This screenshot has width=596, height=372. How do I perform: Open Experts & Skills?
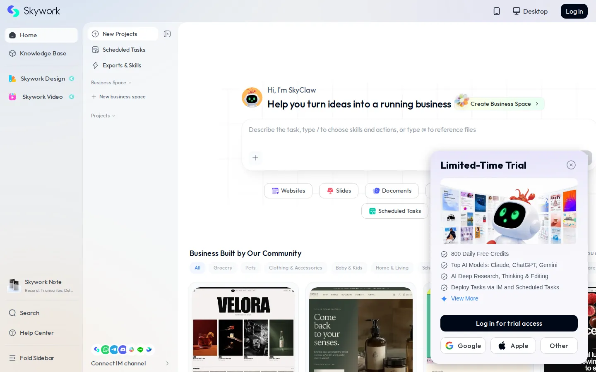click(123, 65)
